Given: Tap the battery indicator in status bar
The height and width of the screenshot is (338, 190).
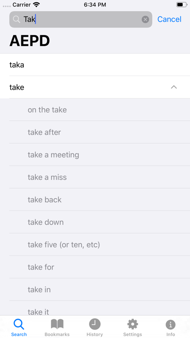Looking at the screenshot, I should 181,4.
